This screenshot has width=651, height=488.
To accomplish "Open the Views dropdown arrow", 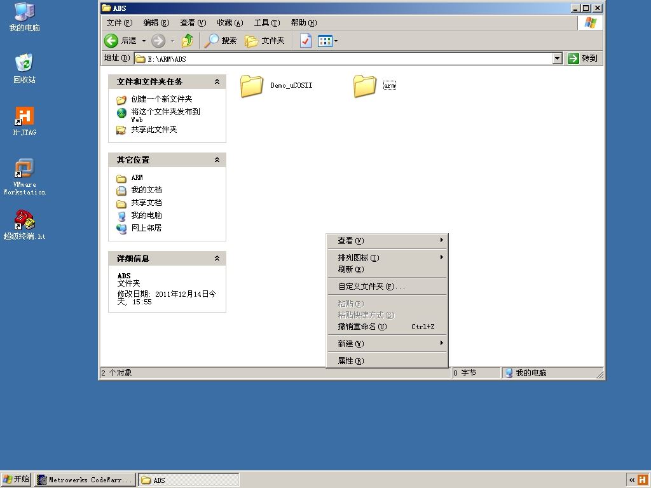I will (336, 41).
